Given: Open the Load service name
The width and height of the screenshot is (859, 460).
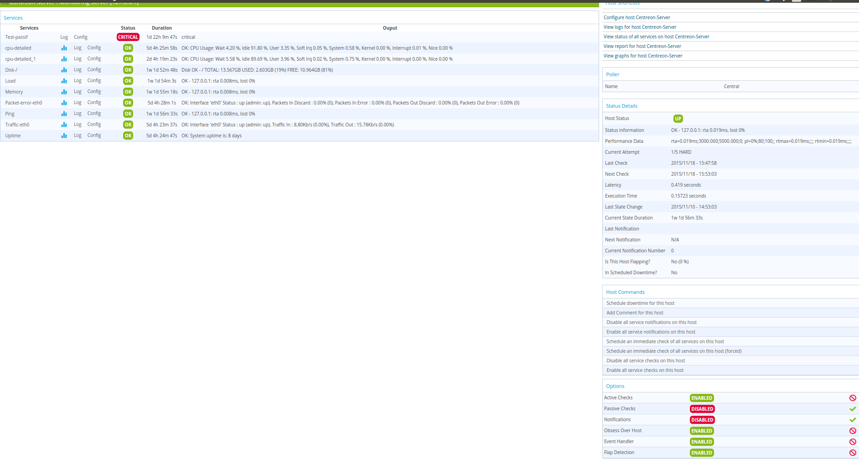Looking at the screenshot, I should click(x=10, y=81).
